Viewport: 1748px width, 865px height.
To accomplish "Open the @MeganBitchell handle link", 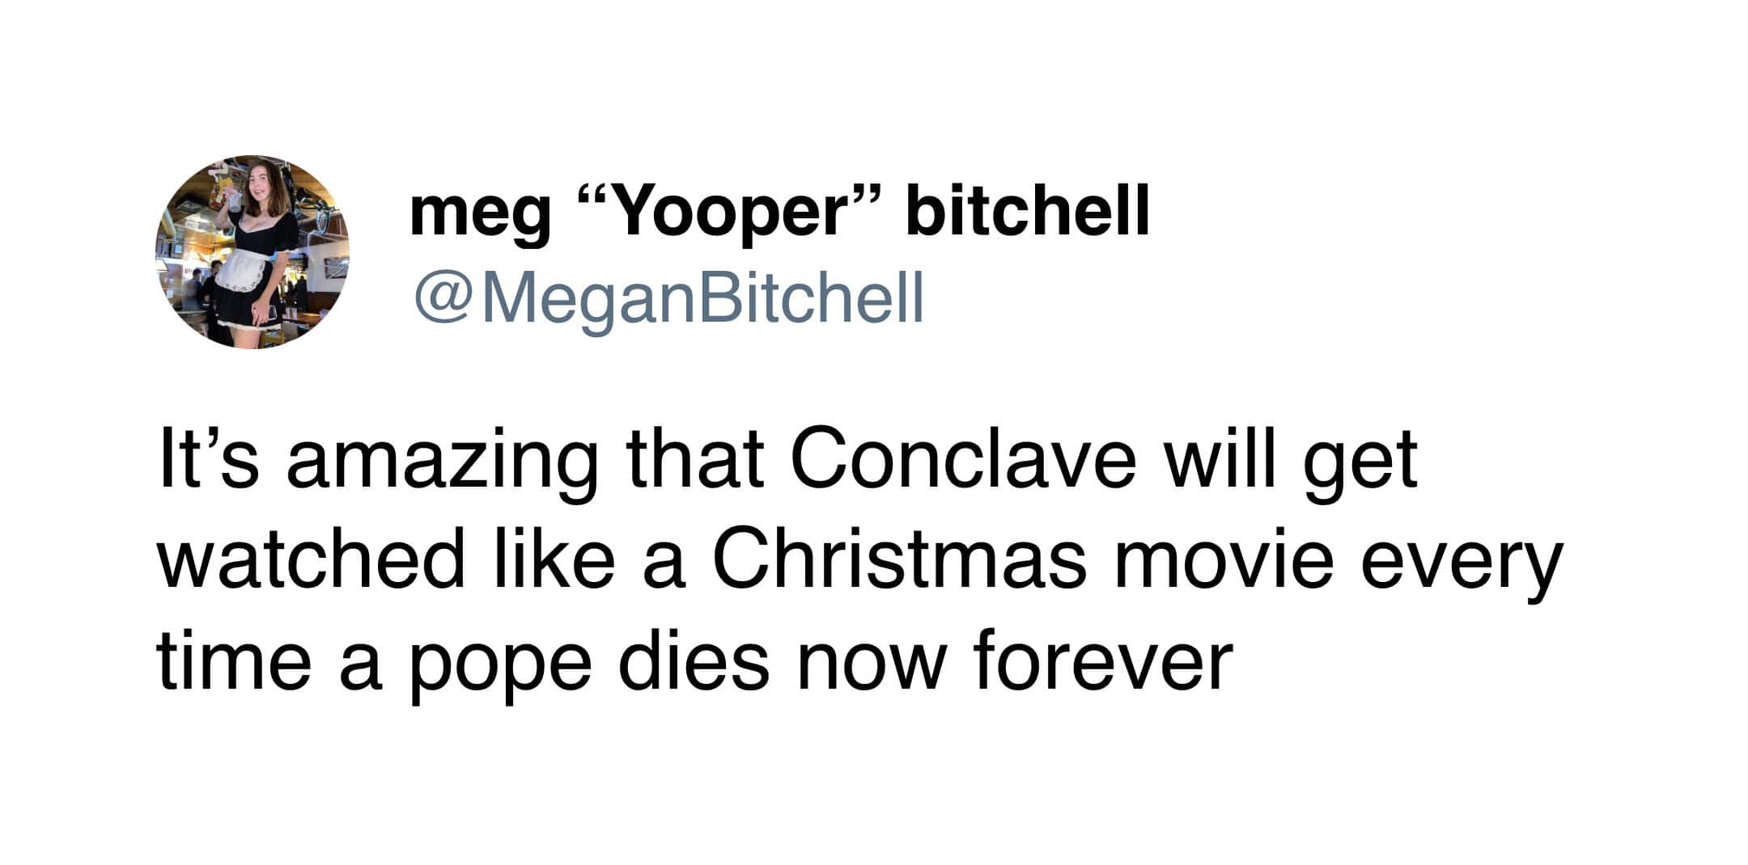I will (668, 297).
